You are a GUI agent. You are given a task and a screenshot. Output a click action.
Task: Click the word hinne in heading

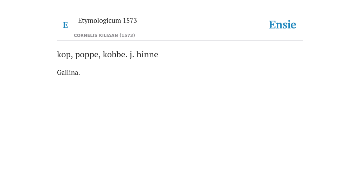point(147,54)
